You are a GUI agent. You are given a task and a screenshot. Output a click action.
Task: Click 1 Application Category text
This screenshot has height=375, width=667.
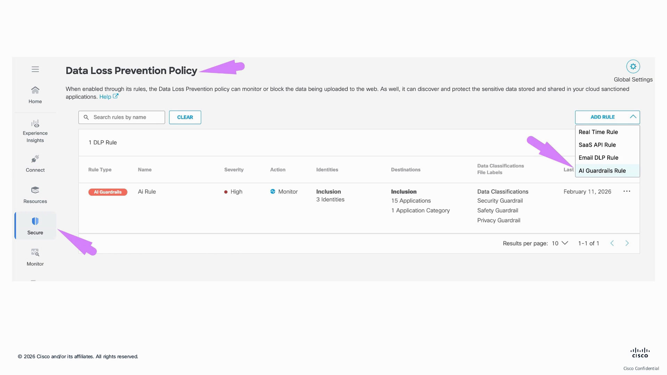tap(420, 210)
